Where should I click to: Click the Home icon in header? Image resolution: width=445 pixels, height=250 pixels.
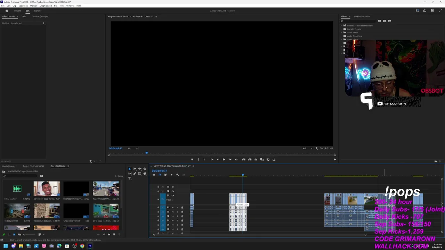pos(7,10)
